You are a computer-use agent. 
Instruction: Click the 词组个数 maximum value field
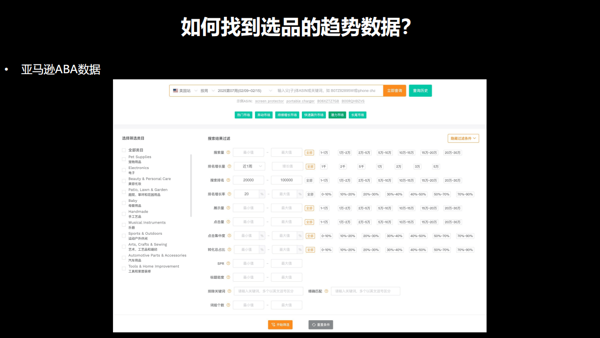[286, 305]
